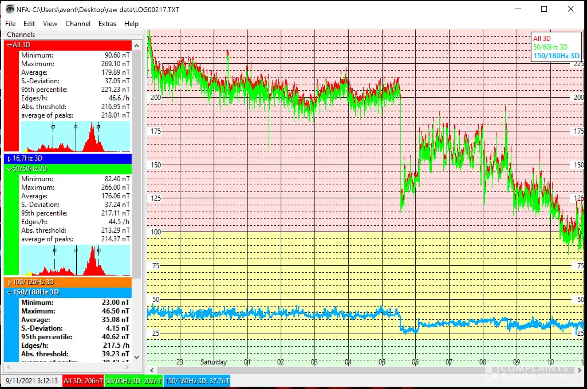Click the channels list scroll-down arrow

(137, 357)
